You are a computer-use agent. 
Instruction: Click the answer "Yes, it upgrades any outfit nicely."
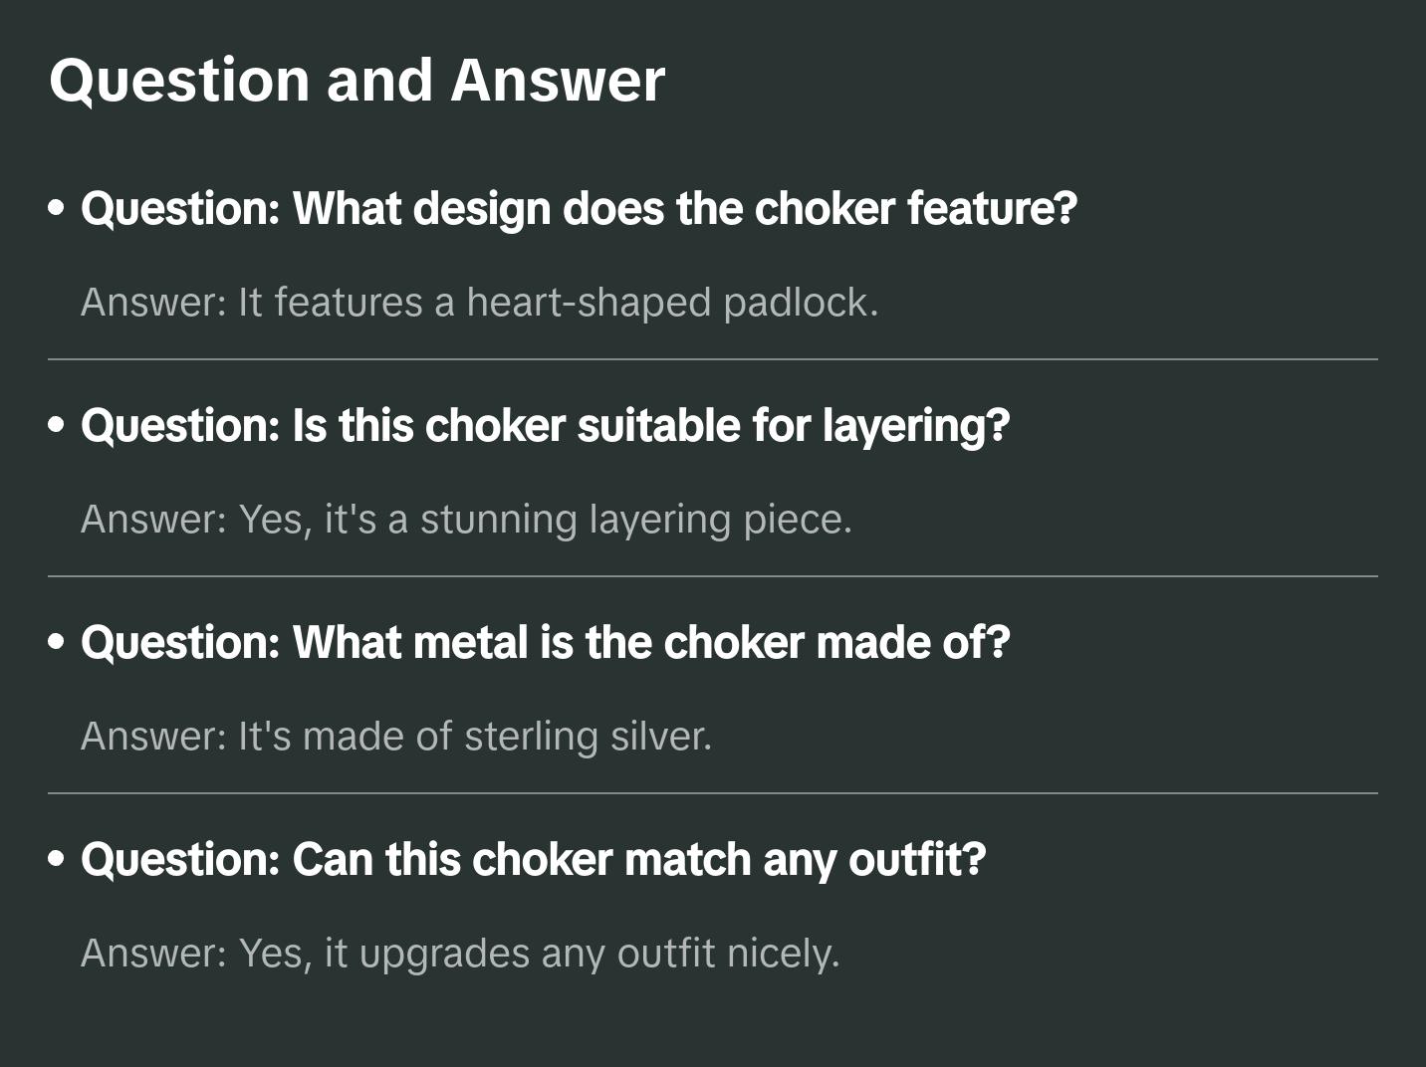[x=460, y=954]
